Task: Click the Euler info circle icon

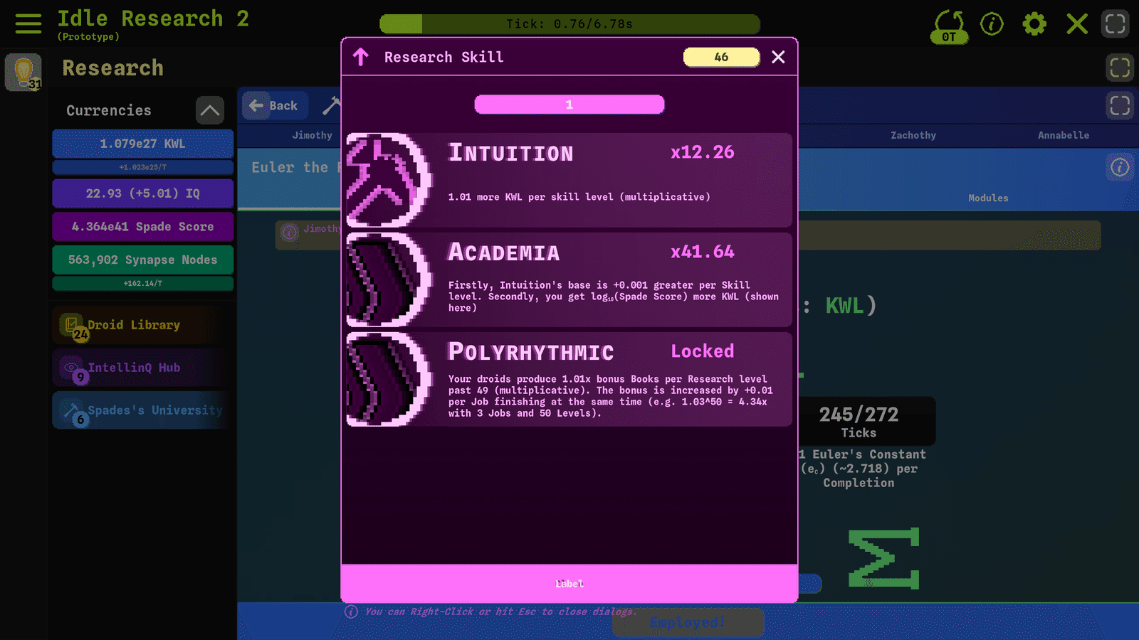Action: tap(1120, 167)
